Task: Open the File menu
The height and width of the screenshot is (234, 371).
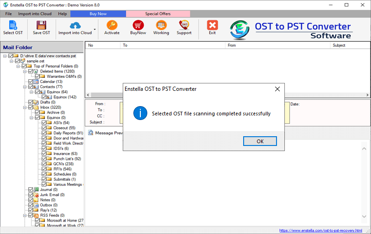Action: tap(9, 14)
